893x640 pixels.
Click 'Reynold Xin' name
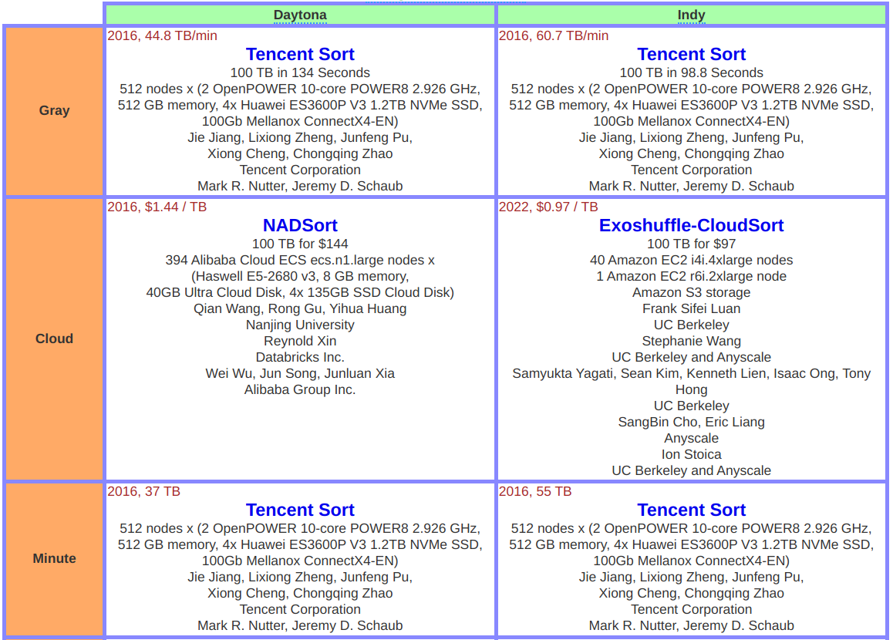click(x=299, y=341)
